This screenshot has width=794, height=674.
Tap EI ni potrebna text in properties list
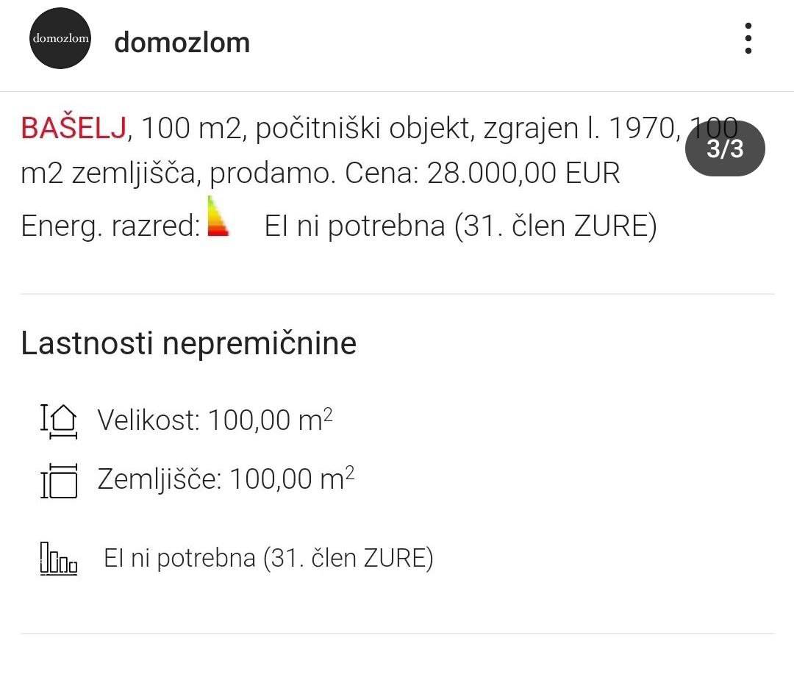click(268, 559)
